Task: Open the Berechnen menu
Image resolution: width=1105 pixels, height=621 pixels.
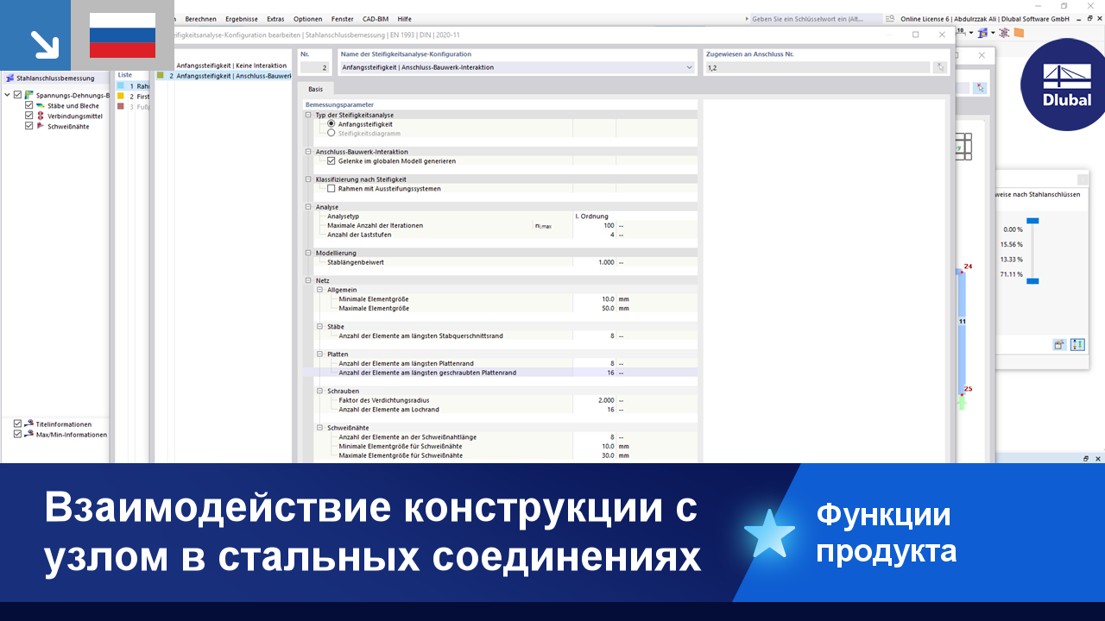Action: coord(200,19)
